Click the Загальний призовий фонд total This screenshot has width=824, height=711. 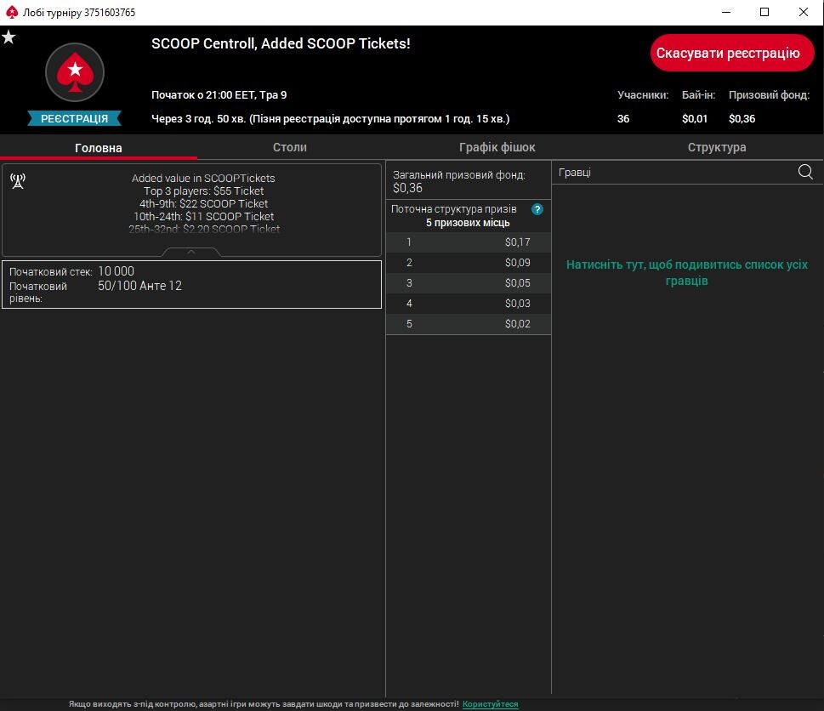click(x=459, y=181)
